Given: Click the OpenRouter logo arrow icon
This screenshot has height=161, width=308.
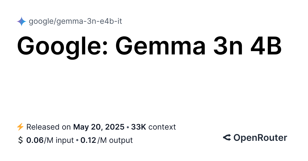Looking at the screenshot, I should coord(227,138).
